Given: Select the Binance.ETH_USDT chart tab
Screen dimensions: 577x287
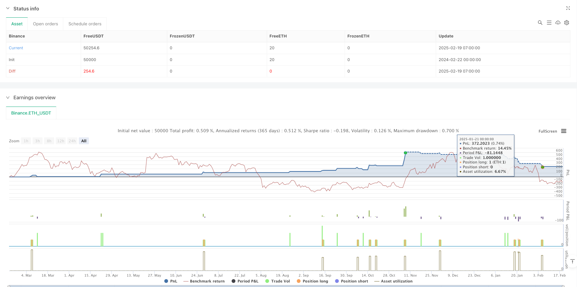Looking at the screenshot, I should (31, 113).
